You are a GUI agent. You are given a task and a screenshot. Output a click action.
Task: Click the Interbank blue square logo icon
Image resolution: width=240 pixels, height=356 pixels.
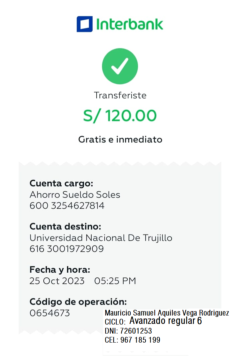(x=84, y=24)
